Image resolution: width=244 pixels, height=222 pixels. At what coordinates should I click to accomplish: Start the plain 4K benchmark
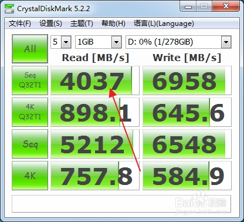30,176
